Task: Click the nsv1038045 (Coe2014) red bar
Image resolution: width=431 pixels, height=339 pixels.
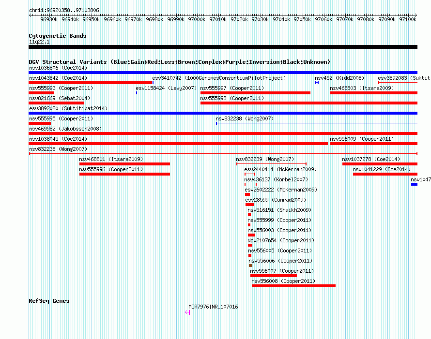Action: pyautogui.click(x=178, y=144)
